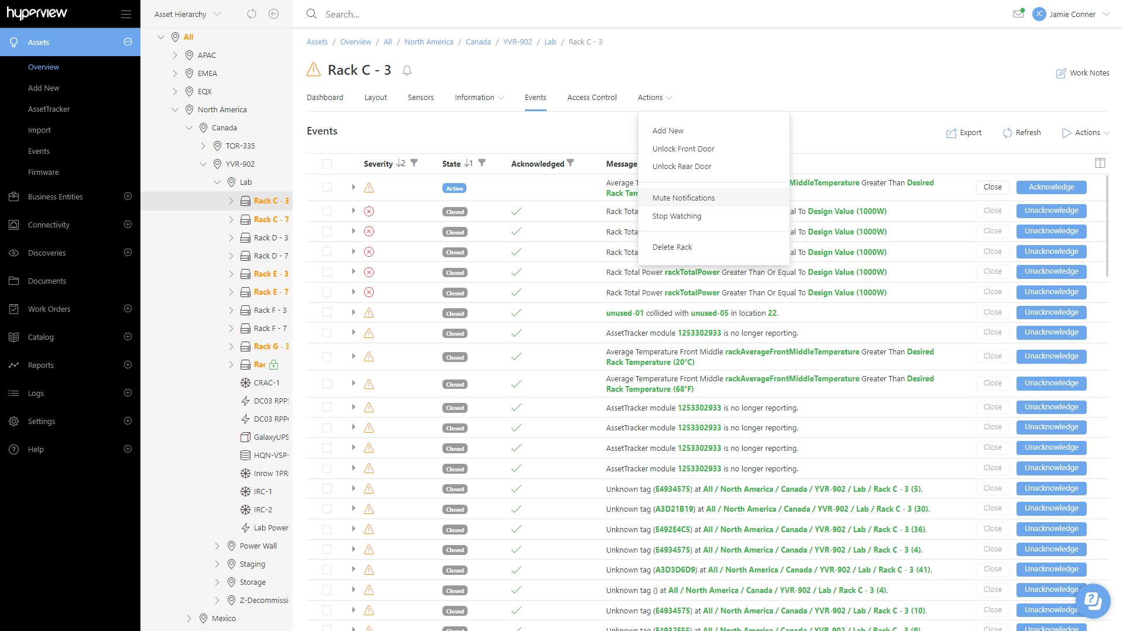
Task: Check the Active event row checkbox
Action: [x=327, y=187]
